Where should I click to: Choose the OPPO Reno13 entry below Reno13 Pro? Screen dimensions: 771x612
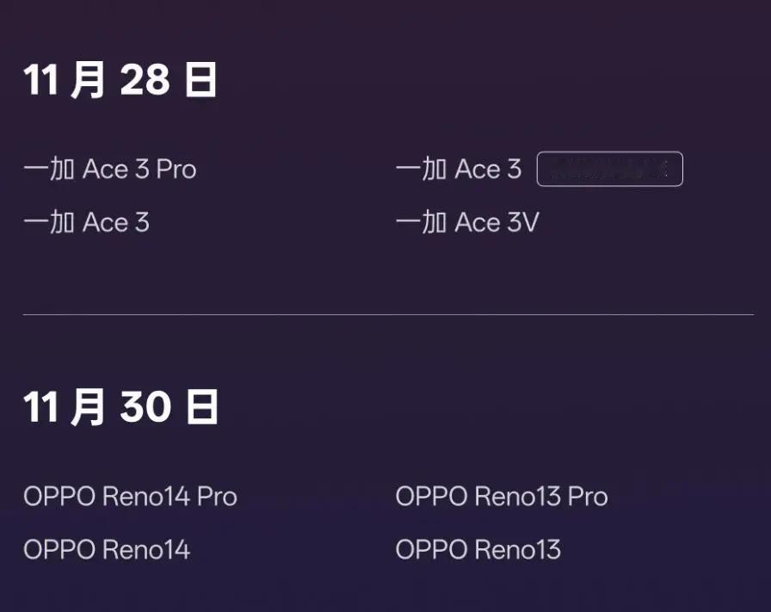point(478,550)
